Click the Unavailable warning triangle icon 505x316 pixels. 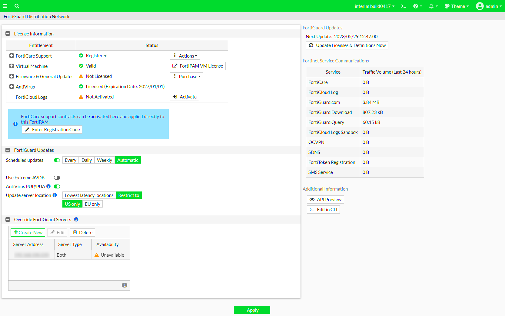pos(97,255)
